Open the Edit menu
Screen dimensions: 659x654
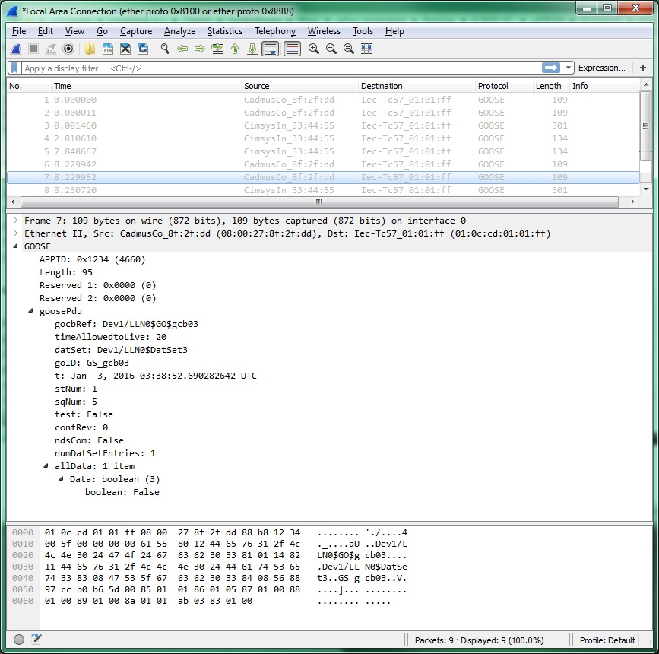(x=46, y=31)
